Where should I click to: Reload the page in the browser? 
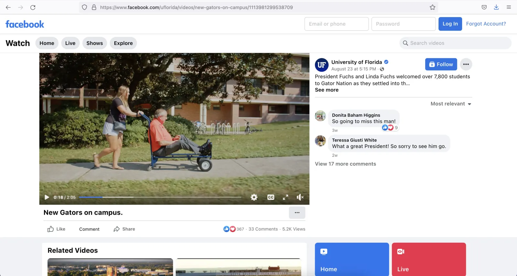33,7
